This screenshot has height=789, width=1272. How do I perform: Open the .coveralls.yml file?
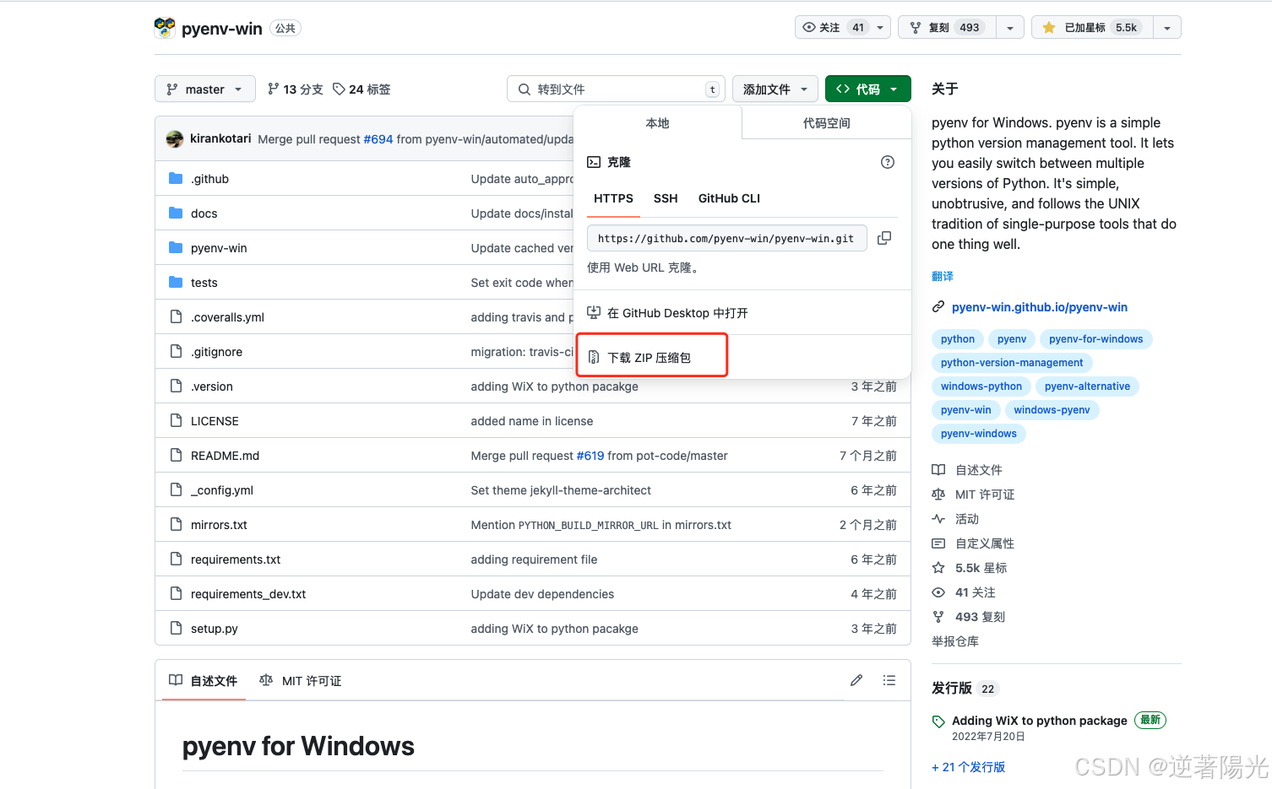click(x=227, y=317)
